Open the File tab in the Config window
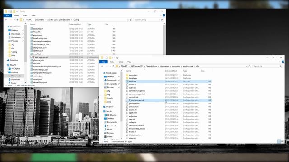This screenshot has width=289, height=162. pos(8,15)
